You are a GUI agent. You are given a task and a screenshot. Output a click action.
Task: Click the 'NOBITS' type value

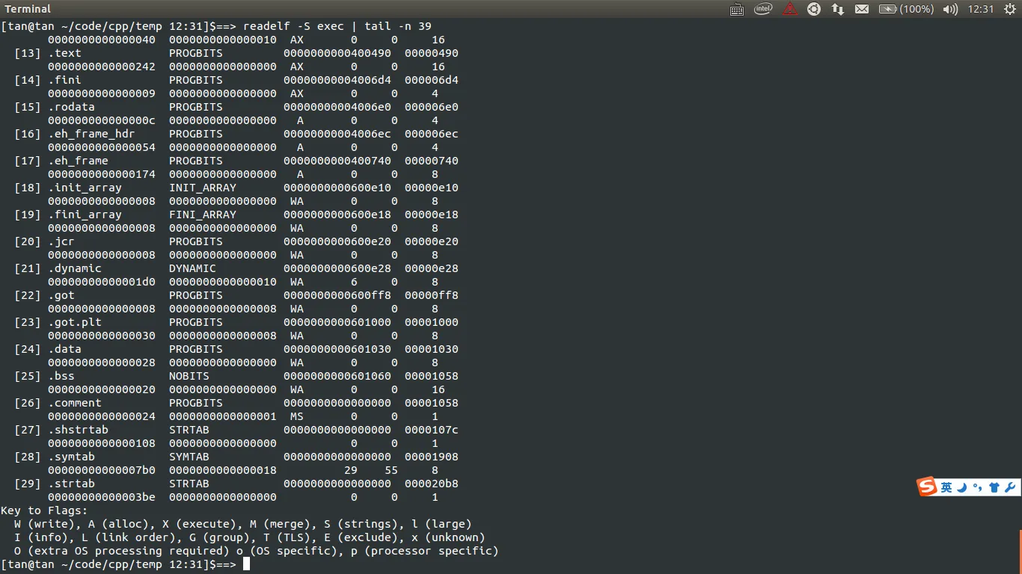(x=189, y=376)
